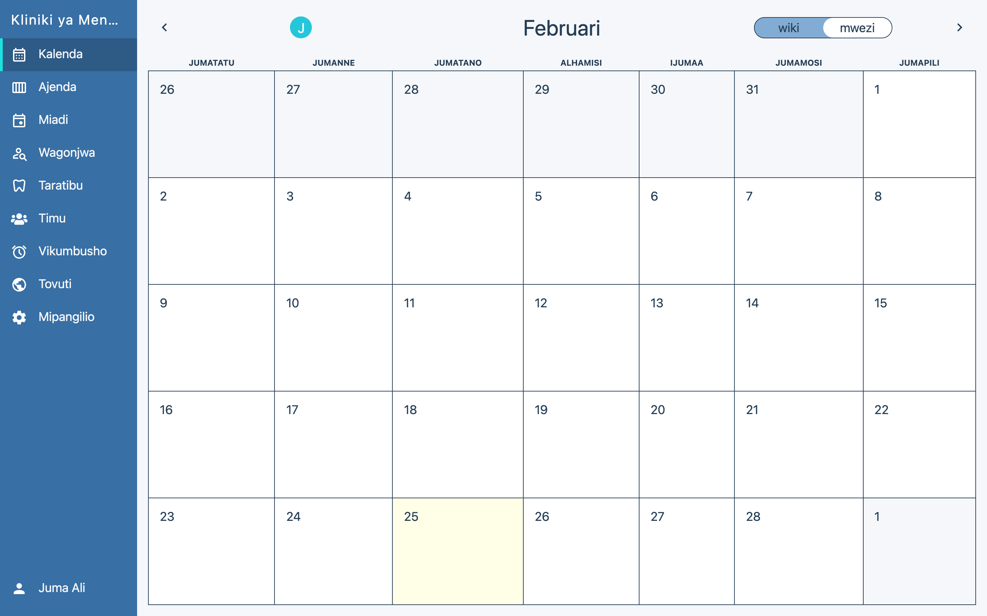Open Tovuti globe icon
Viewport: 987px width, 616px height.
coord(19,284)
